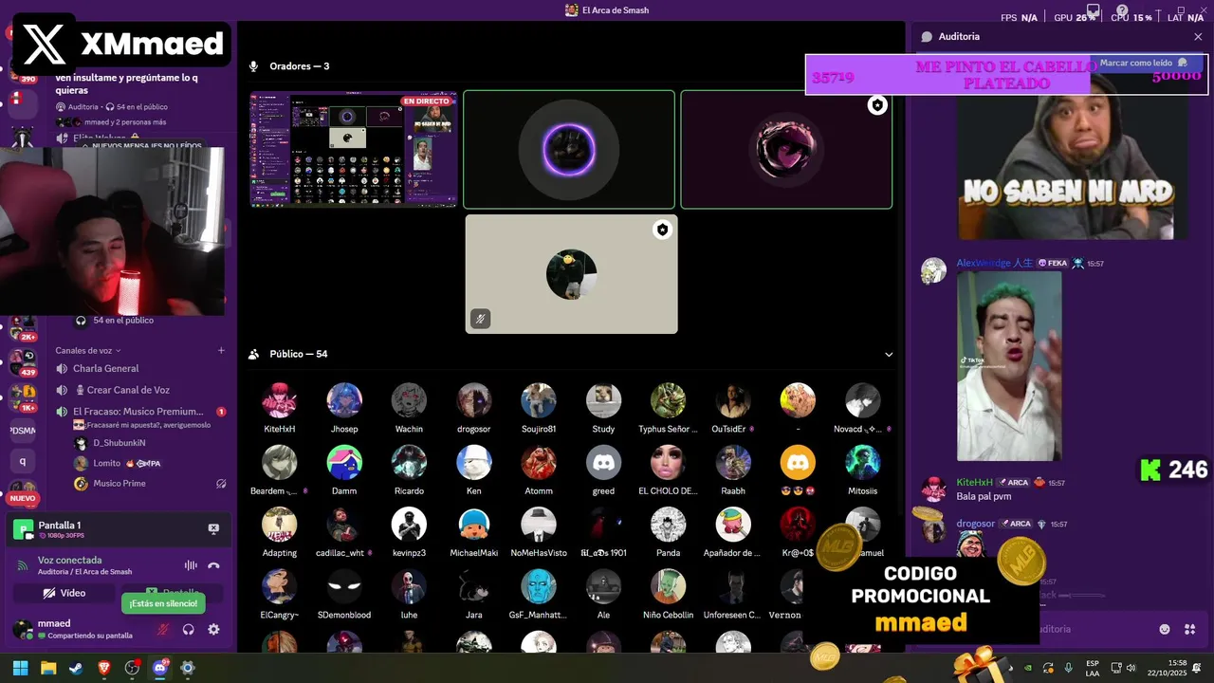Open Atomm avatar in audience
The width and height of the screenshot is (1214, 683).
[539, 462]
